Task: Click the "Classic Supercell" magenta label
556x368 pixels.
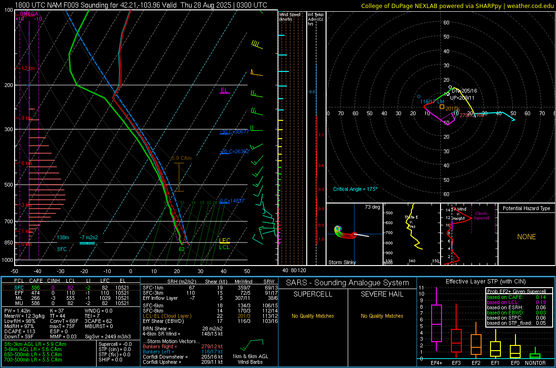Action: pyautogui.click(x=482, y=216)
